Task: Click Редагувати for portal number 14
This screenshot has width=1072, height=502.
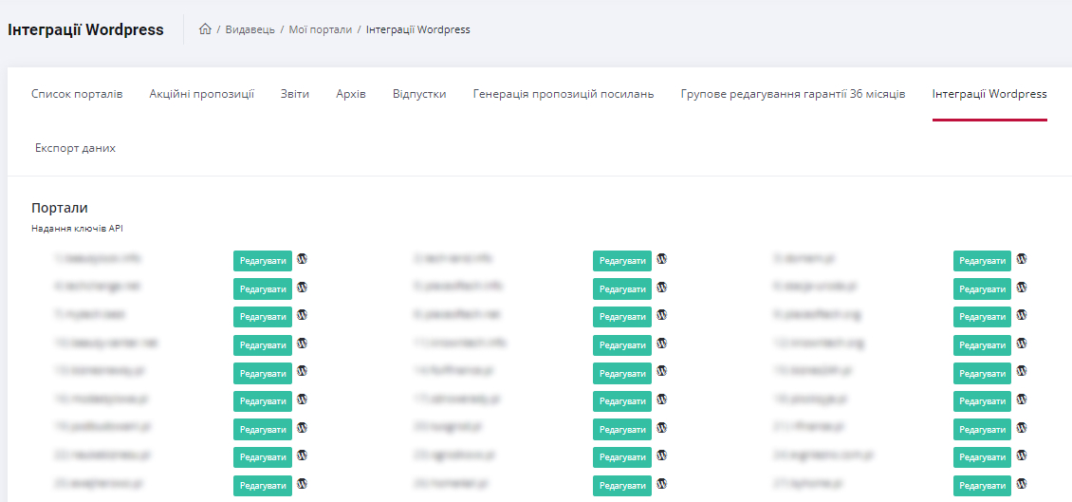Action: point(622,373)
